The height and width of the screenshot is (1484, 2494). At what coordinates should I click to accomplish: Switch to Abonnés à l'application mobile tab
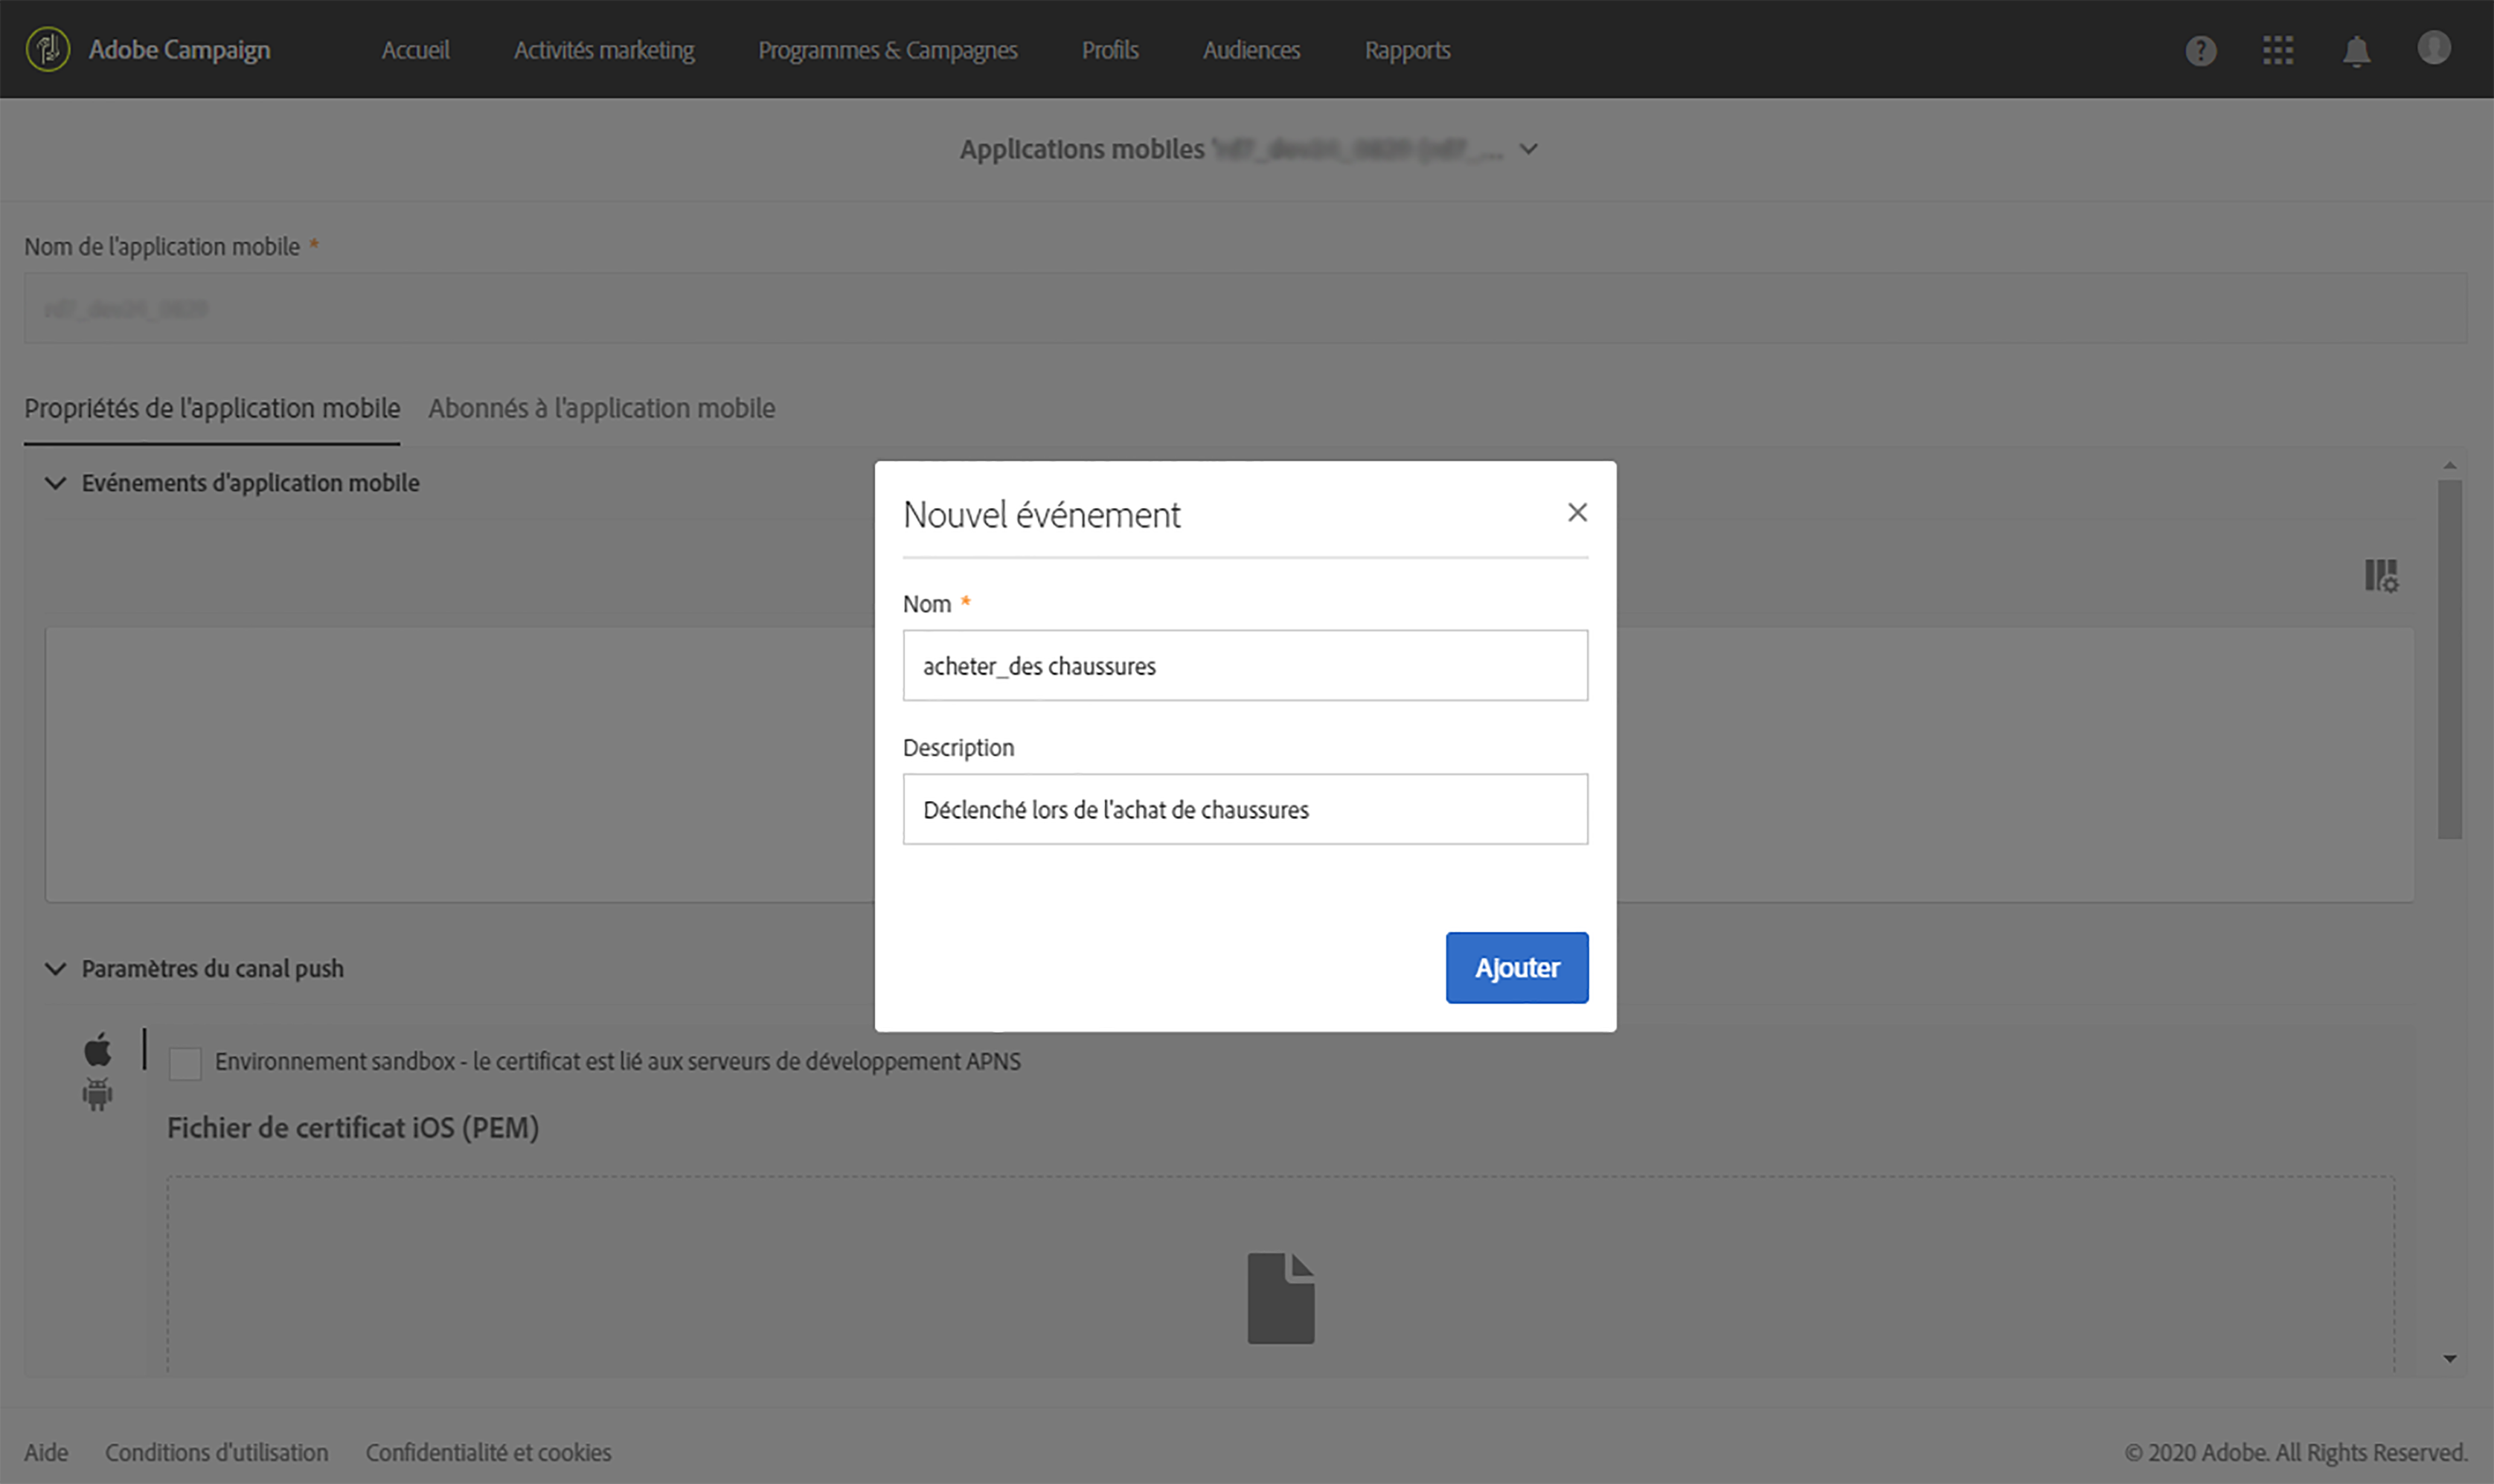point(601,408)
